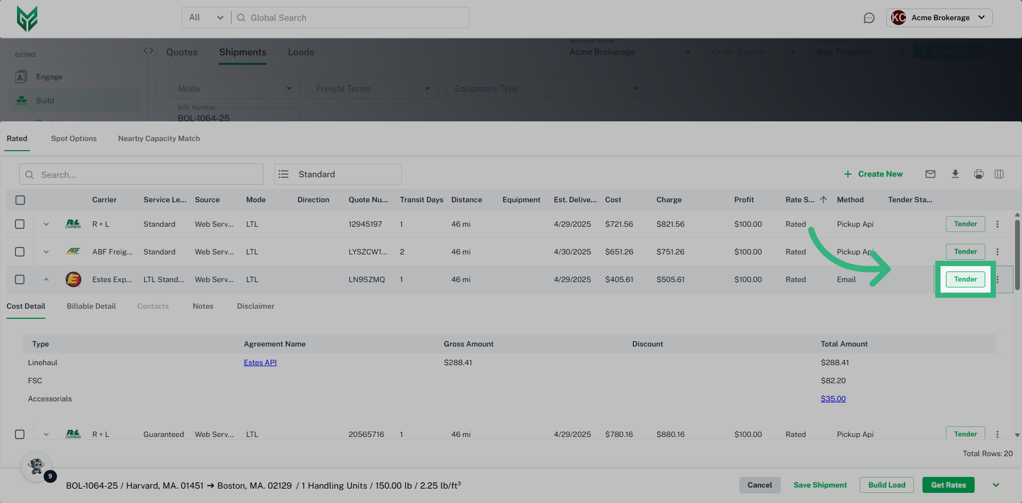The image size is (1022, 503).
Task: Open more options for Estes Express row
Action: point(998,279)
